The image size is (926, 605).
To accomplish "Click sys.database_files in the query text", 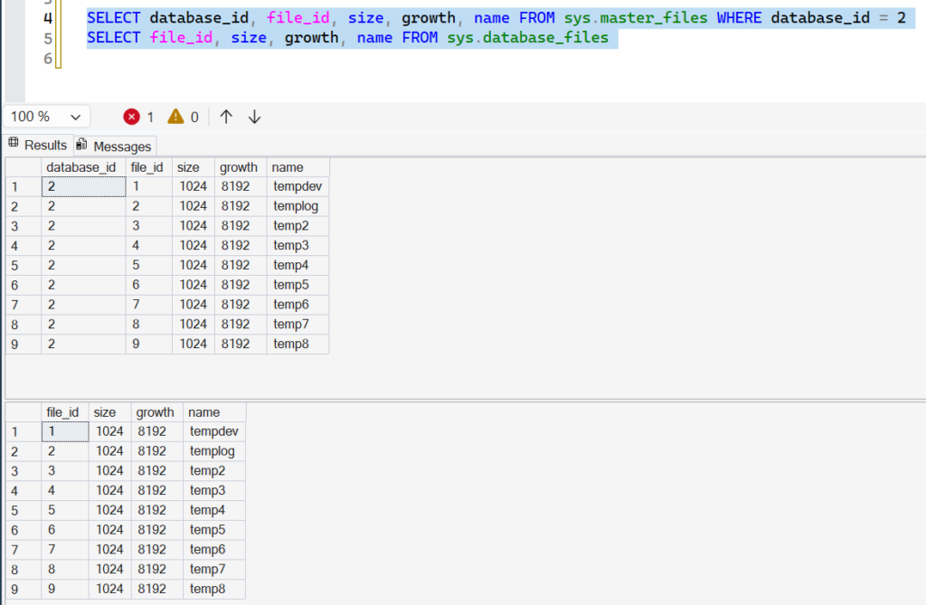I will (527, 37).
